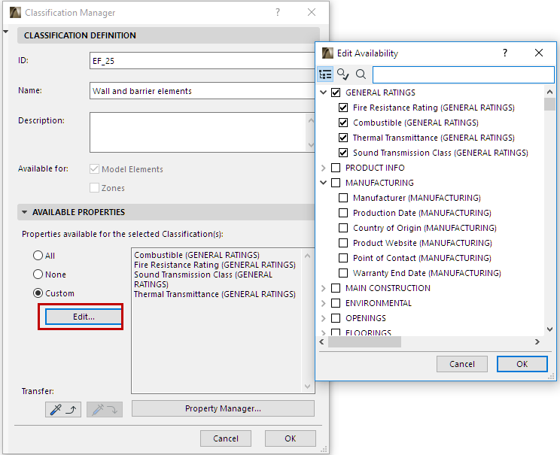Click the tree vertical scrollbar up arrow

point(549,92)
